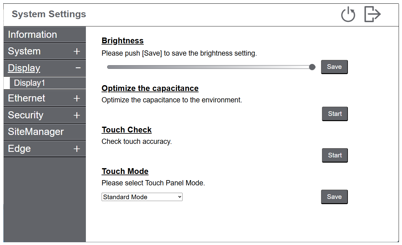Expand the System menu plus icon

click(x=77, y=51)
